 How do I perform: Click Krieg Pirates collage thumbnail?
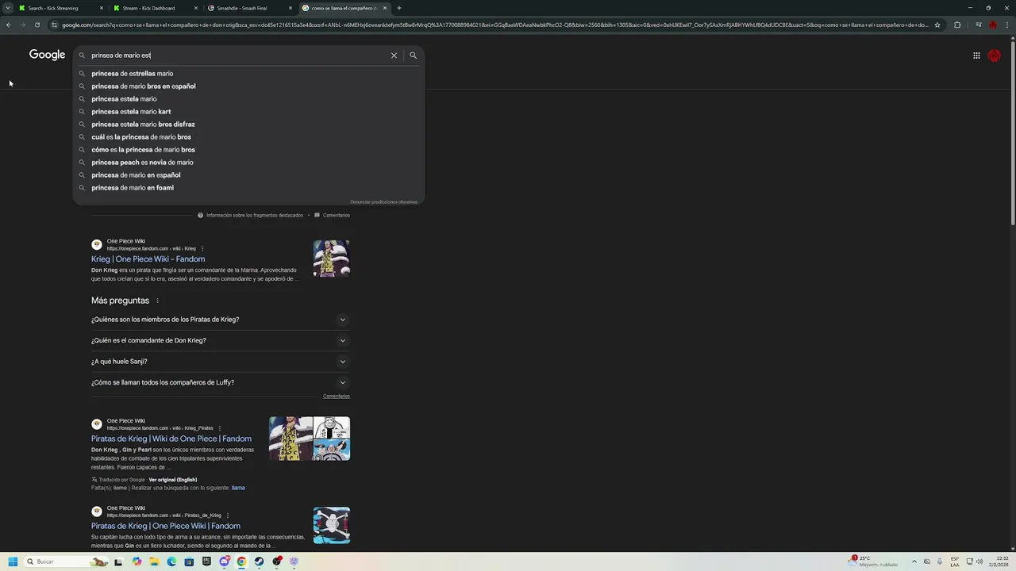coord(310,439)
